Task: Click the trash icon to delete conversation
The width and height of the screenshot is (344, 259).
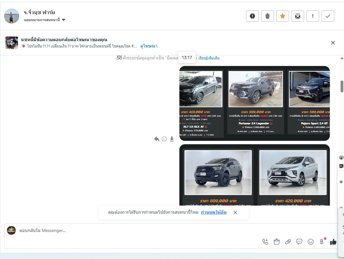Action: [x=267, y=16]
